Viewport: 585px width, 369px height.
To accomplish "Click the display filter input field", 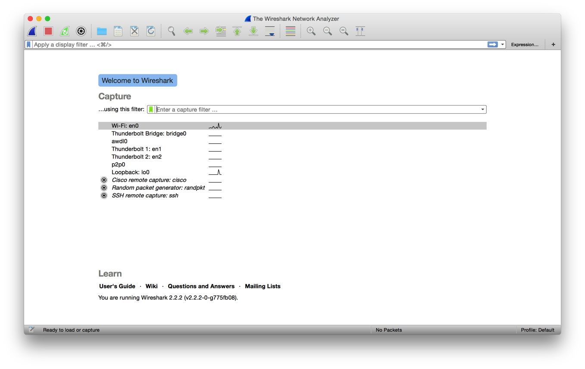I will (x=259, y=44).
